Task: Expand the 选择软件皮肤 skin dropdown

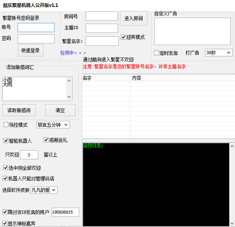Action: point(44,190)
